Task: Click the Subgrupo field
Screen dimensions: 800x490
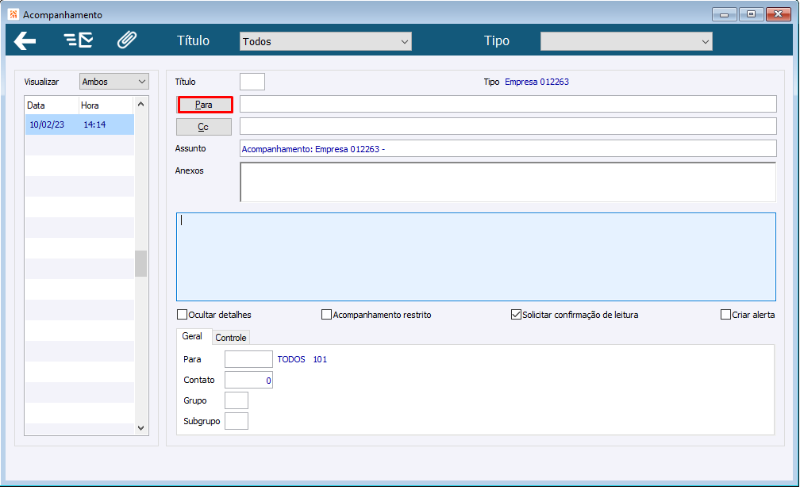Action: (237, 421)
